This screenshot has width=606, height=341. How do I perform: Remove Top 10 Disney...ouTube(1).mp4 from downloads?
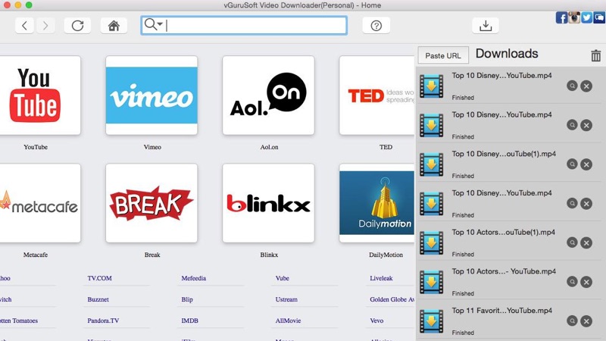[586, 164]
